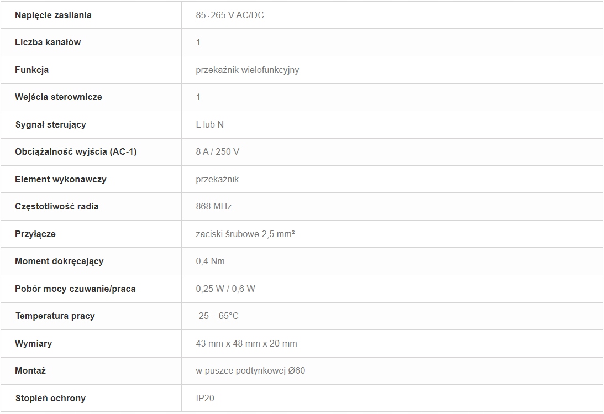Click the 'Element wykonawczy' row label
Viewport: 604px width, 414px height.
61,179
